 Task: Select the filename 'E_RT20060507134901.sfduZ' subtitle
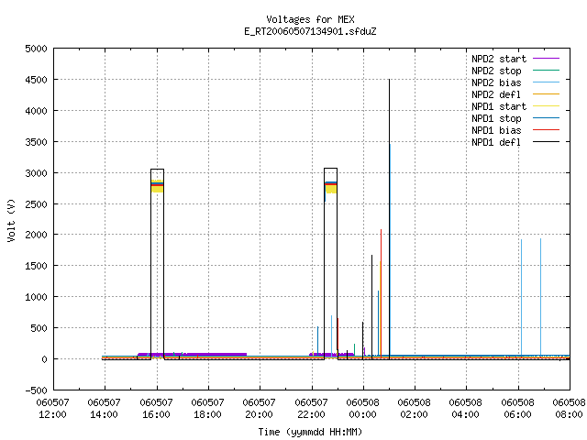(310, 31)
